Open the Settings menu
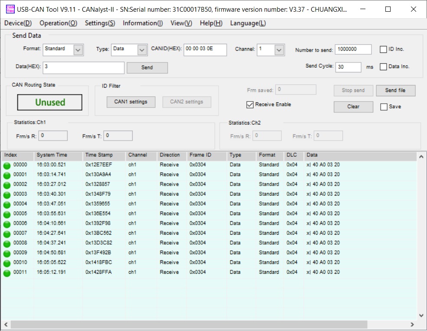The image size is (427, 331). pos(100,23)
